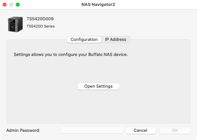Click the TS5420D009 device name
Image resolution: width=197 pixels, height=140 pixels.
40,19
